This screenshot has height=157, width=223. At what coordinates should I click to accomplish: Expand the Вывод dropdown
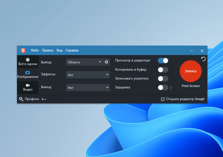88,88
